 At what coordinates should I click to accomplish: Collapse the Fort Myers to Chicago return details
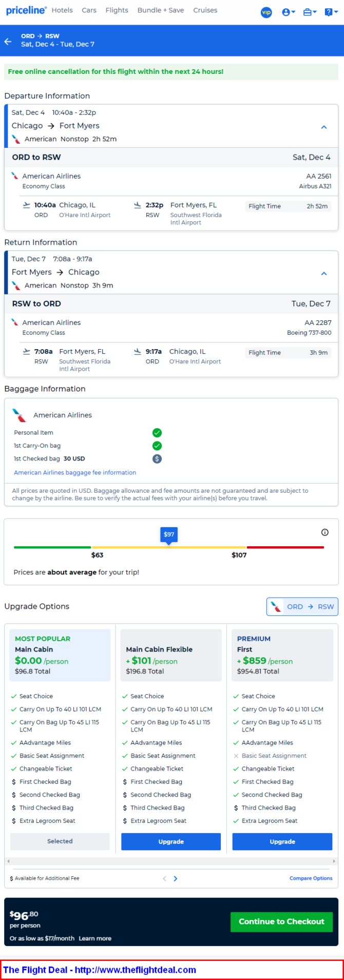pos(324,274)
